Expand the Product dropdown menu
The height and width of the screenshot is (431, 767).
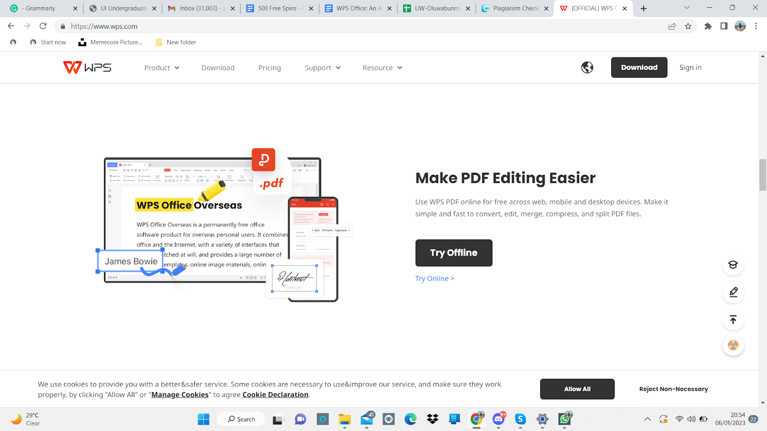162,68
